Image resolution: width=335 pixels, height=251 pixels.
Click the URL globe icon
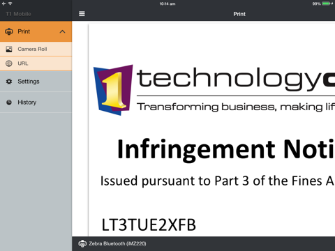9,63
